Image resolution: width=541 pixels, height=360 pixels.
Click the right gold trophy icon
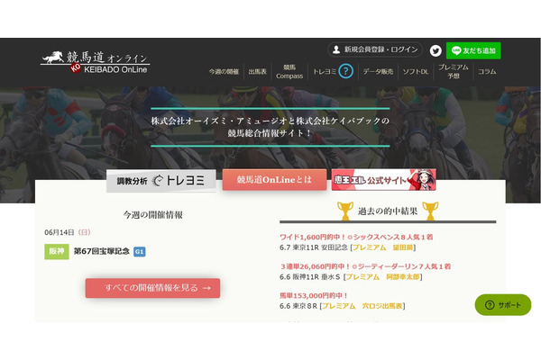(x=430, y=211)
